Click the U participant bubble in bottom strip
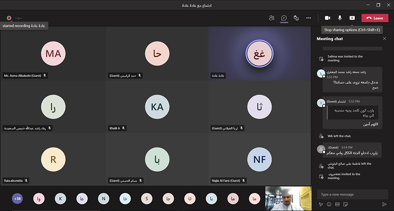This screenshot has height=211, width=394. coord(190,199)
